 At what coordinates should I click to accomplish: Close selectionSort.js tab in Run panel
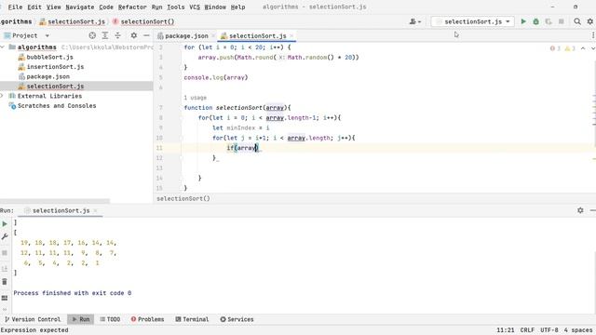95,210
